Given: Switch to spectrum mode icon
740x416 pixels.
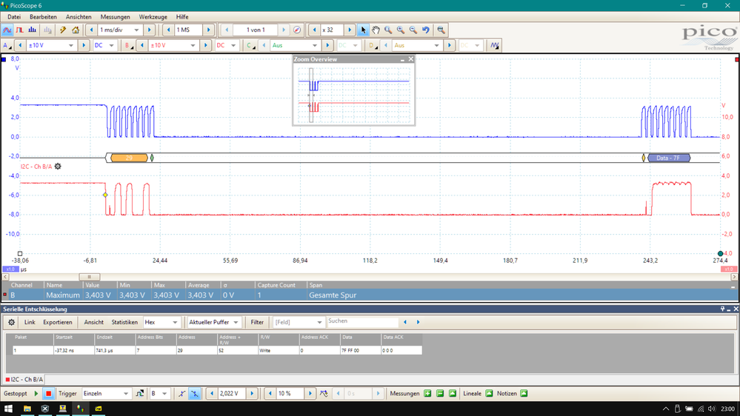Looking at the screenshot, I should [x=33, y=30].
